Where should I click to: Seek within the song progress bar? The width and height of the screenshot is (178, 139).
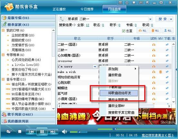tap(136, 129)
